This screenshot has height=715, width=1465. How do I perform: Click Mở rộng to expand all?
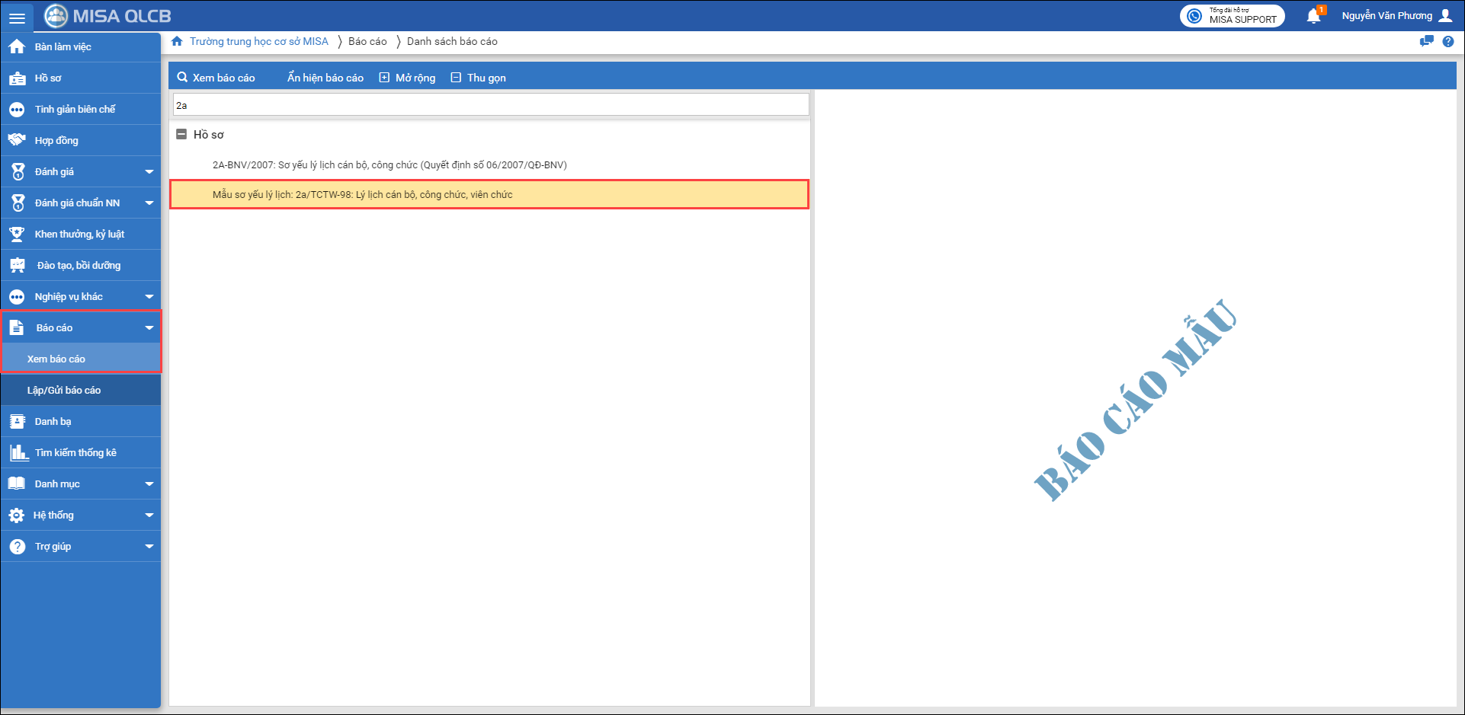(408, 78)
